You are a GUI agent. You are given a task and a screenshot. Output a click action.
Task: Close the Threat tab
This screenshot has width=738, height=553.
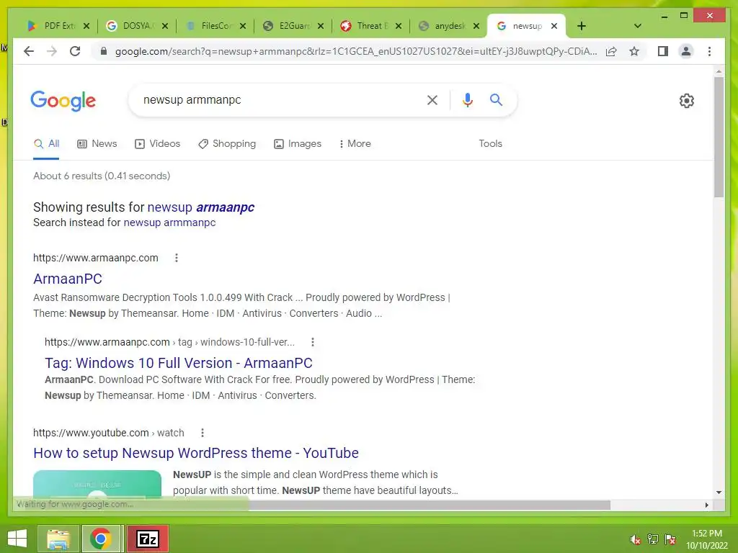click(399, 26)
